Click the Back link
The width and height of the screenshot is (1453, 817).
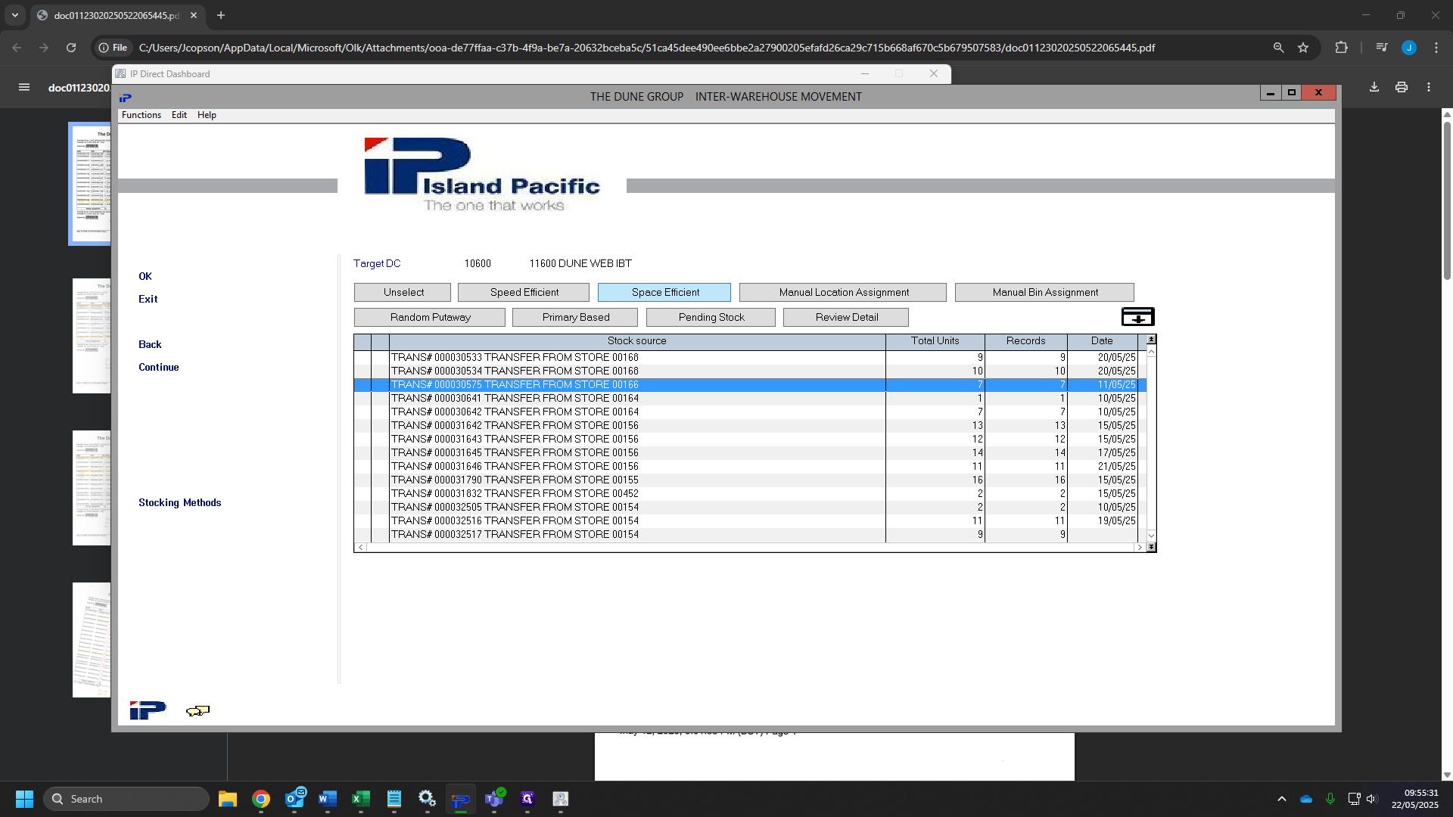click(150, 344)
